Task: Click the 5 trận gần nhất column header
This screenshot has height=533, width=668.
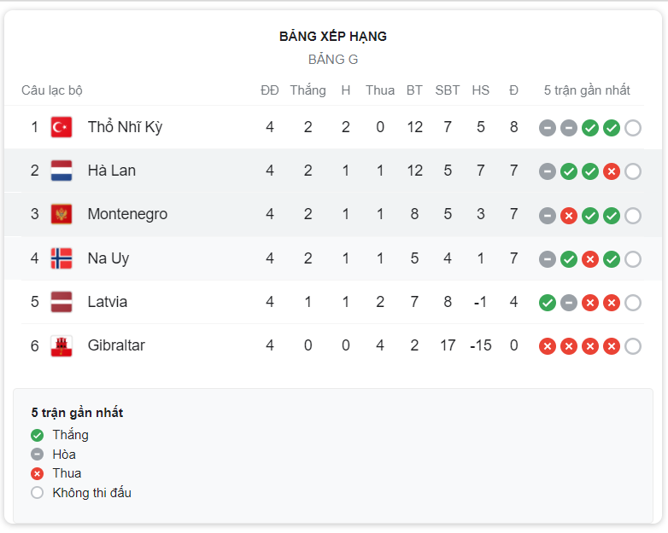Action: point(587,90)
